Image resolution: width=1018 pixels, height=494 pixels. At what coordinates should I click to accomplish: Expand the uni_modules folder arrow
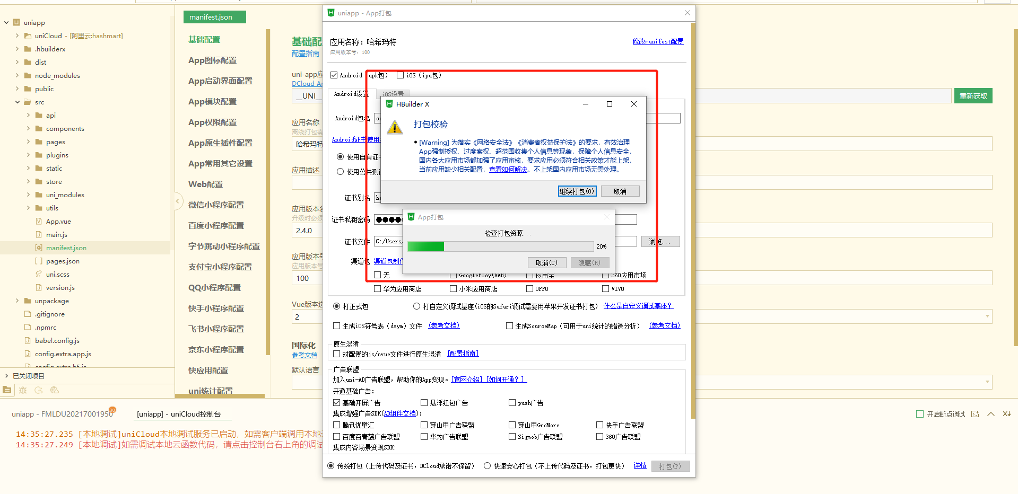click(29, 195)
